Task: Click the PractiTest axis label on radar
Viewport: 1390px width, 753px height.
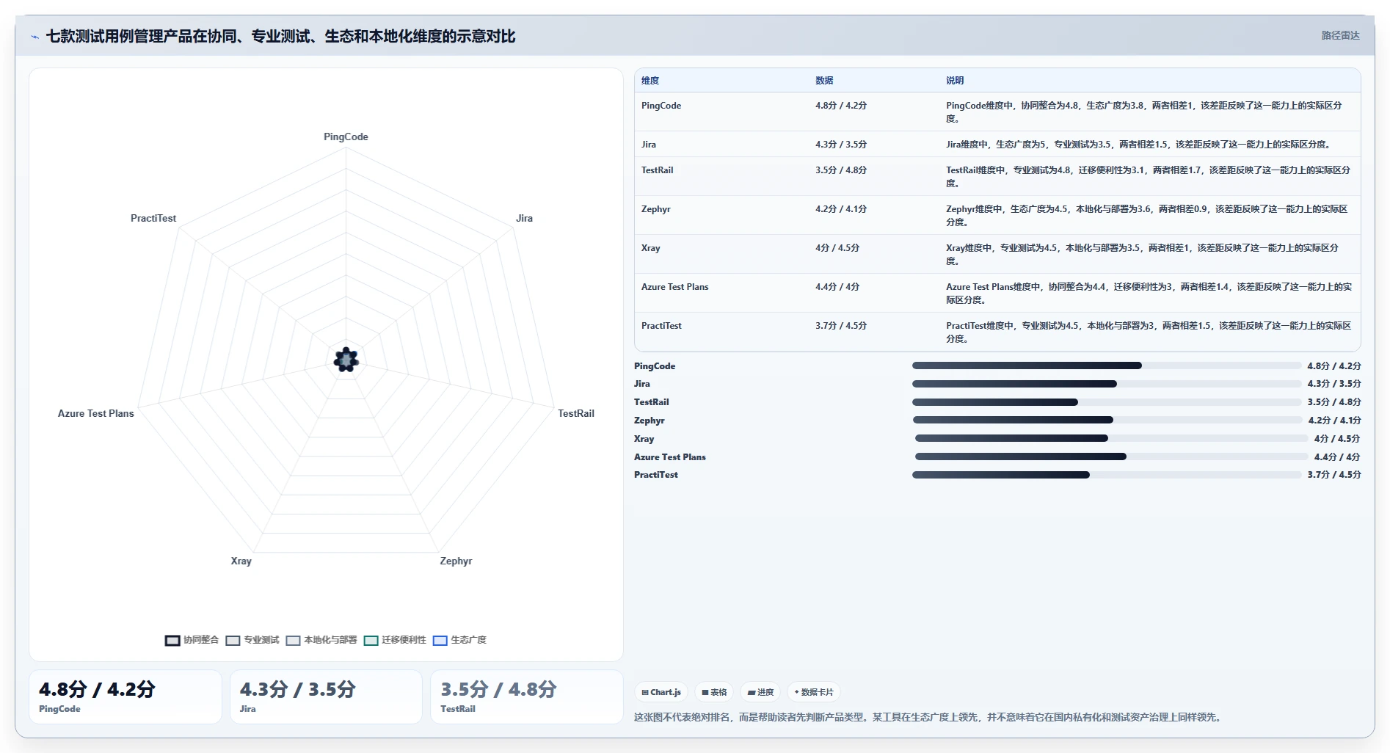Action: [153, 218]
